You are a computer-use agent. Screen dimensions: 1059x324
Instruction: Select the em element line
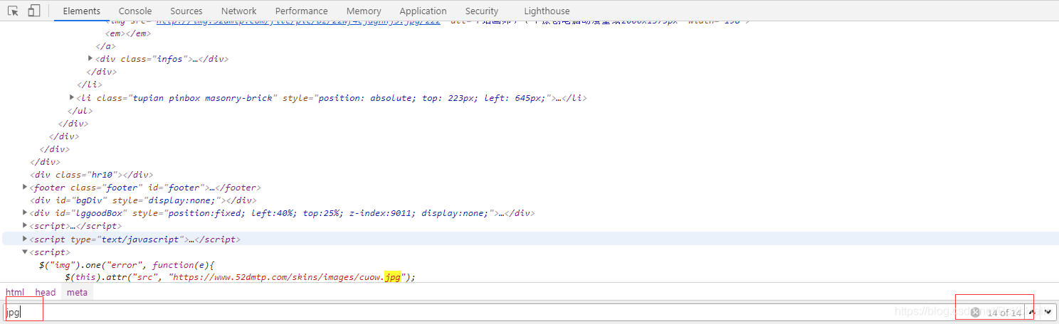(x=128, y=33)
